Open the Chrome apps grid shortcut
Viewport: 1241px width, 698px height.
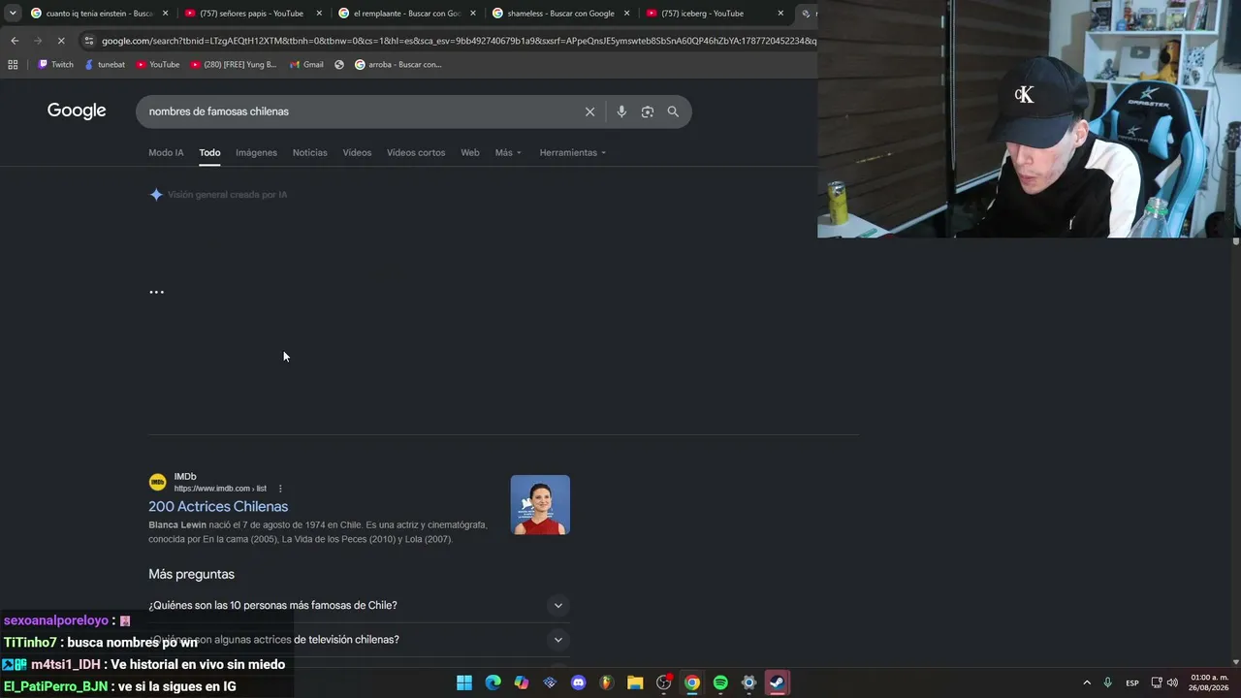13,65
